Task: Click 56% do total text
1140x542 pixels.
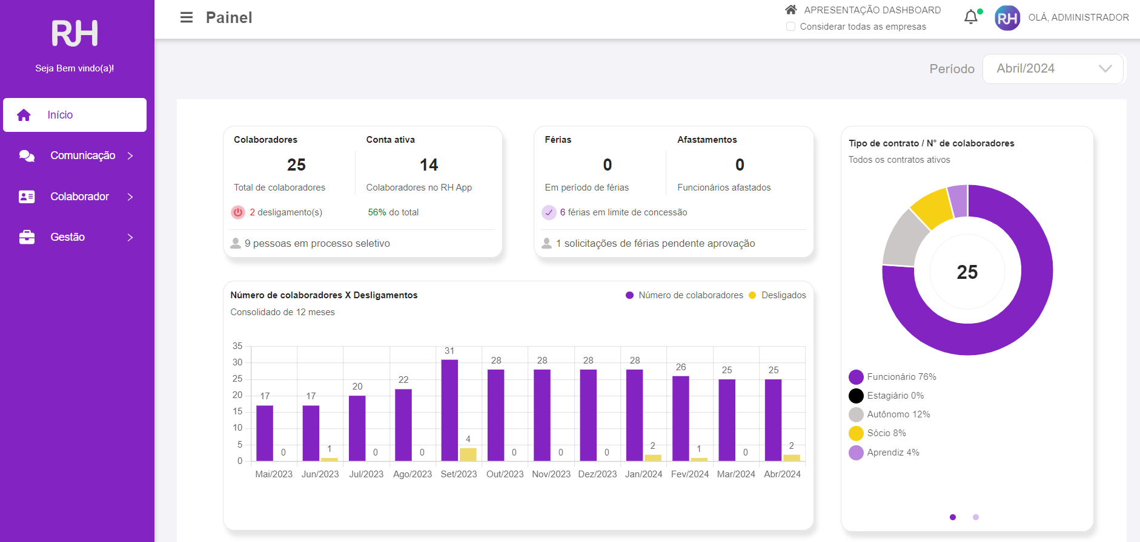Action: pyautogui.click(x=393, y=212)
